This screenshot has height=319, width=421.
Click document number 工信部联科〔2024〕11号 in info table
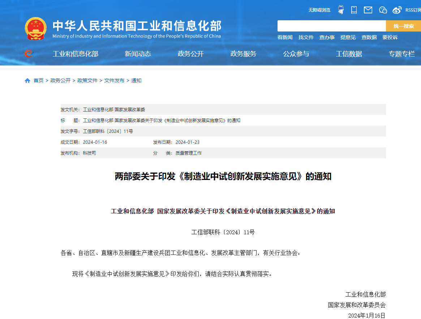[108, 131]
